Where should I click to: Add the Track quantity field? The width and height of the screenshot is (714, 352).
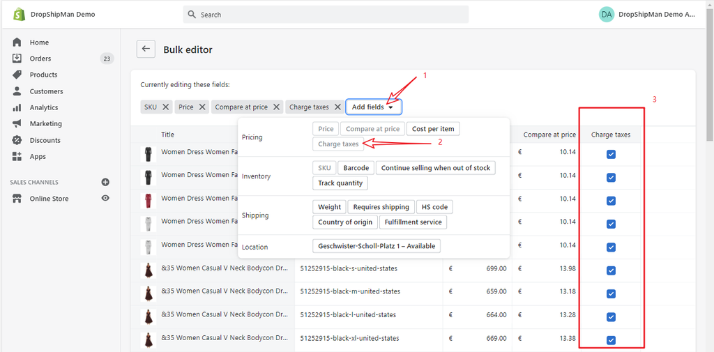340,183
